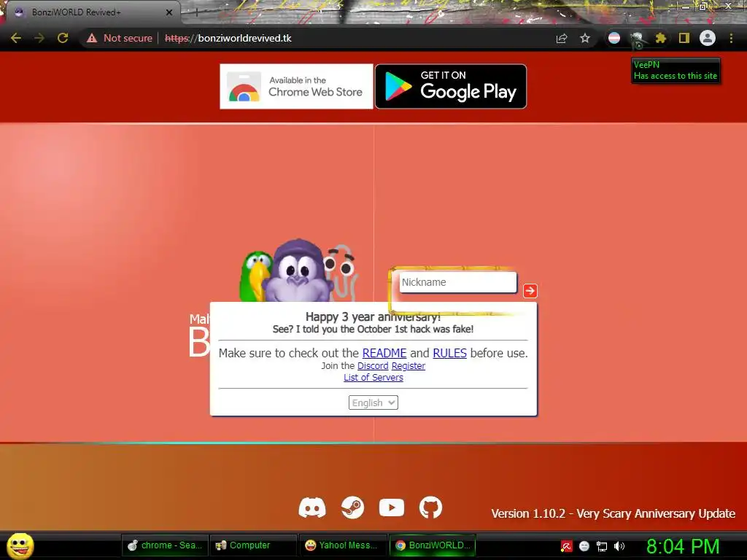Screen dimensions: 747x560
Task: Select BonziWORLD taskbar button
Action: click(433, 545)
